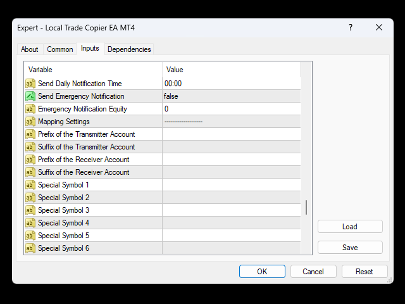The image size is (405, 304).
Task: Select the Prefix of the Transmitter Account label
Action: tap(87, 134)
